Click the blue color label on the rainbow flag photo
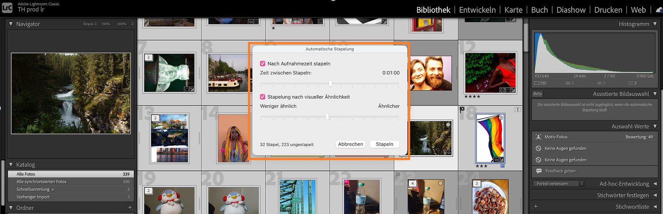Screen dimensions: 663x214 tap(502, 166)
